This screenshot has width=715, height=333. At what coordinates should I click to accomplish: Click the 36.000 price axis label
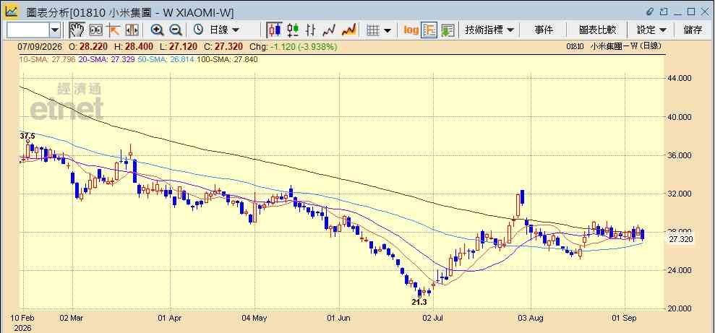click(x=681, y=155)
